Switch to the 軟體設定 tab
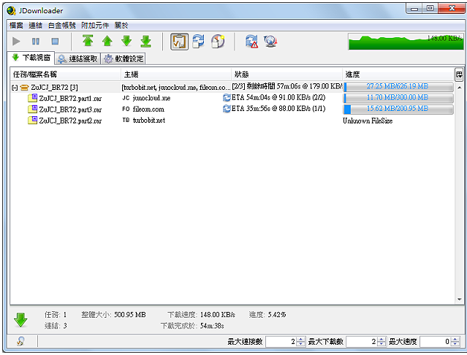 click(x=124, y=59)
